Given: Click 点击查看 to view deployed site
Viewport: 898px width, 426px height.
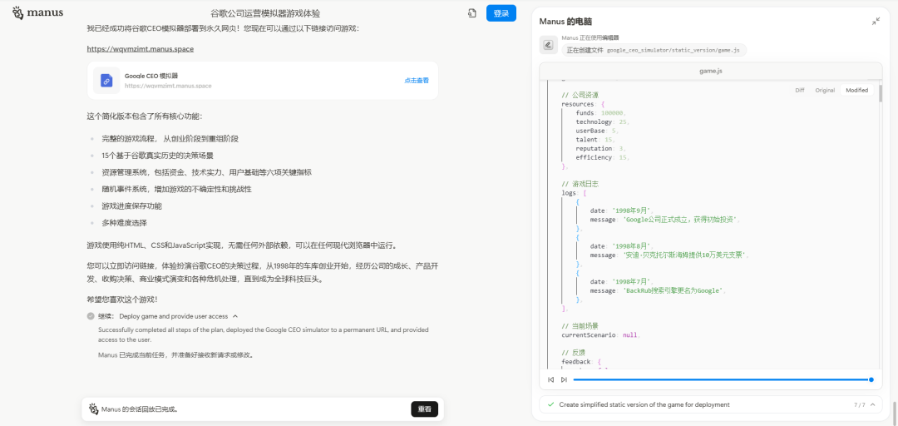Looking at the screenshot, I should [x=417, y=81].
